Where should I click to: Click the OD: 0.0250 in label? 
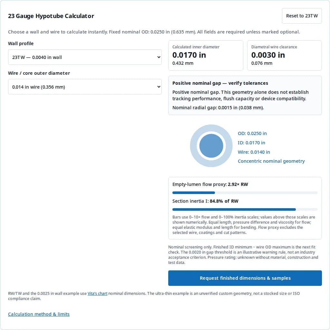pos(252,133)
